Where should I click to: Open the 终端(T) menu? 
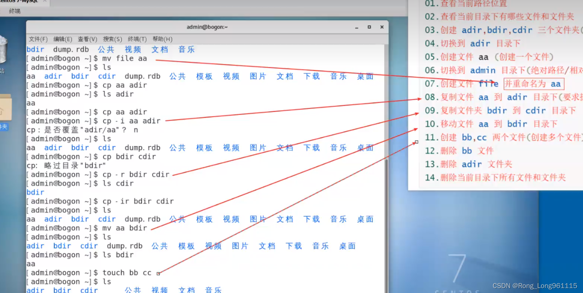point(137,39)
